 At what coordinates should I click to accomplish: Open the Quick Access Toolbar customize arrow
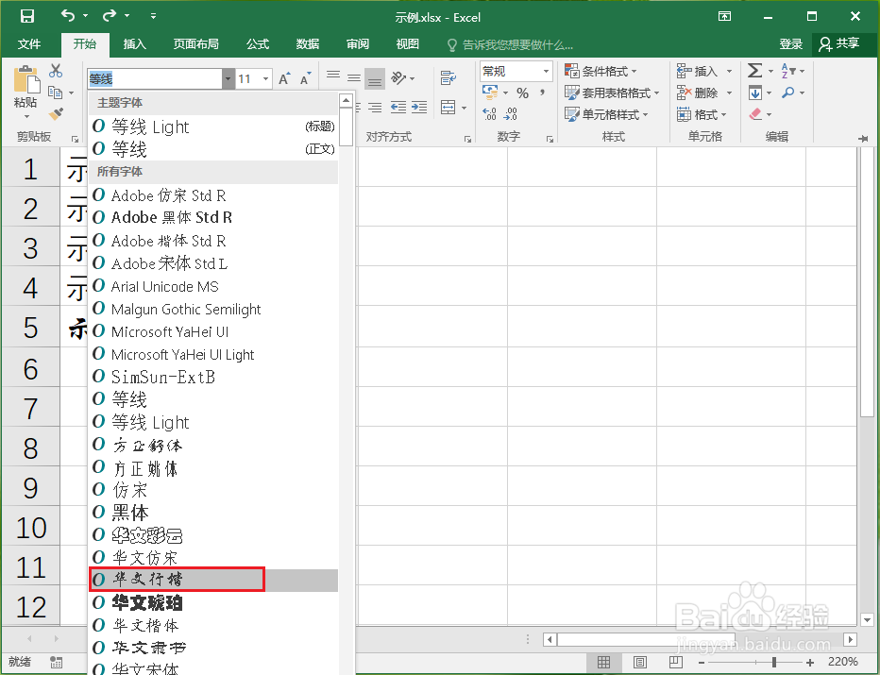point(153,17)
